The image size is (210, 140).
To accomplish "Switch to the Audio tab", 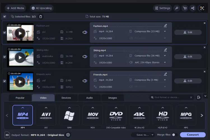I will tap(90, 98).
